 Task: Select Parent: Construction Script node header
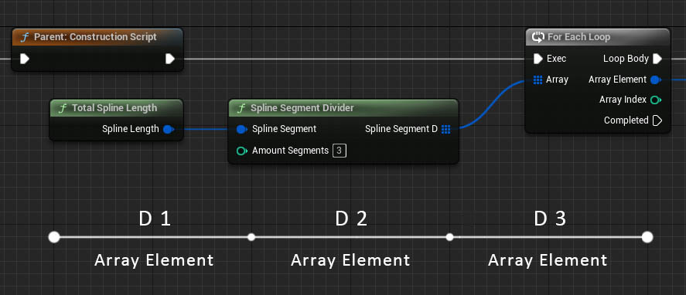point(97,37)
